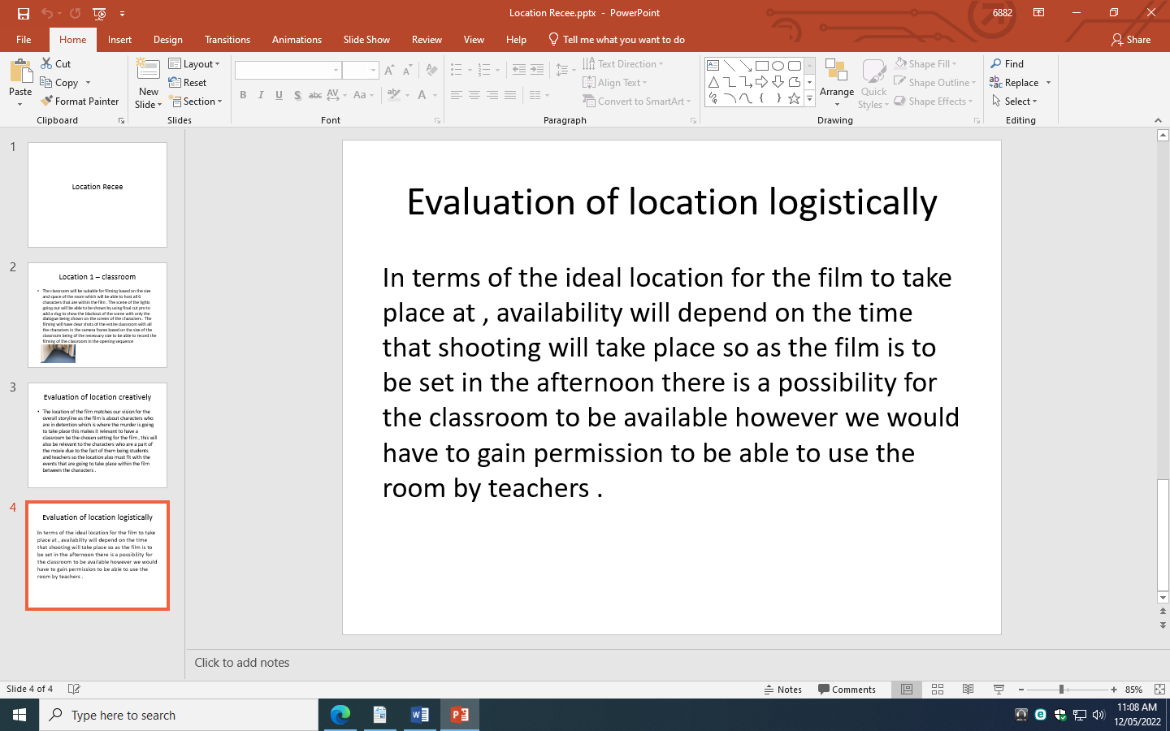
Task: Open Word from the taskbar
Action: click(x=419, y=715)
